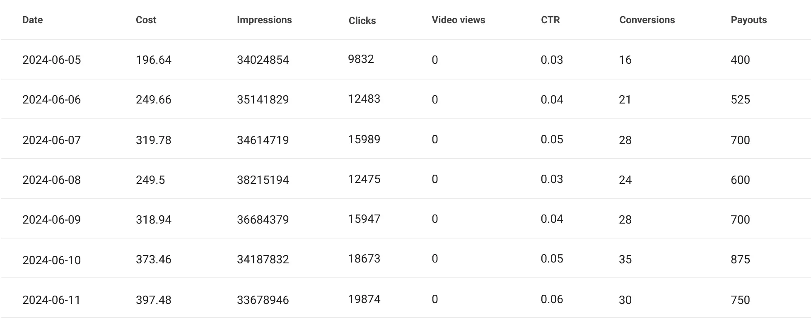Select the Payouts column header
Screen dimensions: 811x318
[748, 20]
